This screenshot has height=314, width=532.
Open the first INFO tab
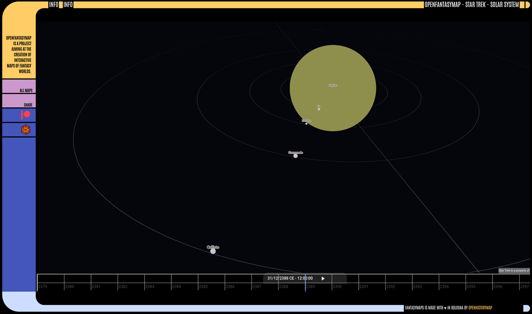(x=53, y=5)
